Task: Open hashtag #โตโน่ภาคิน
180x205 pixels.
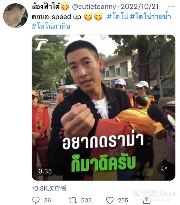Action: [x=51, y=26]
